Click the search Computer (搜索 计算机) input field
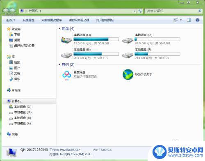 pyautogui.click(x=172, y=11)
